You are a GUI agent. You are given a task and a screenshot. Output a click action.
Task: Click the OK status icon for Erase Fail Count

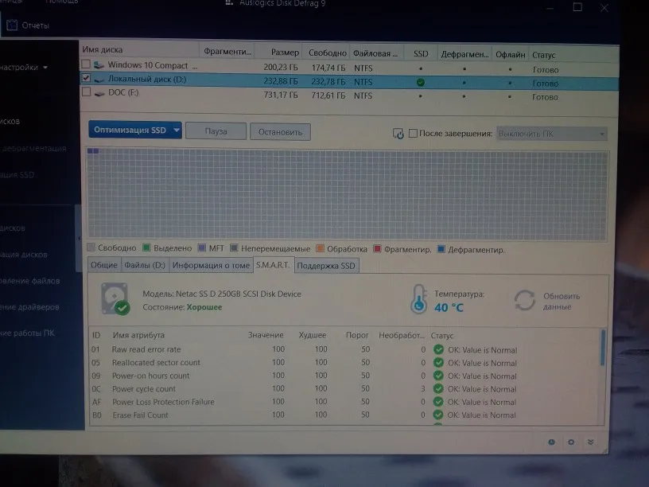point(438,415)
